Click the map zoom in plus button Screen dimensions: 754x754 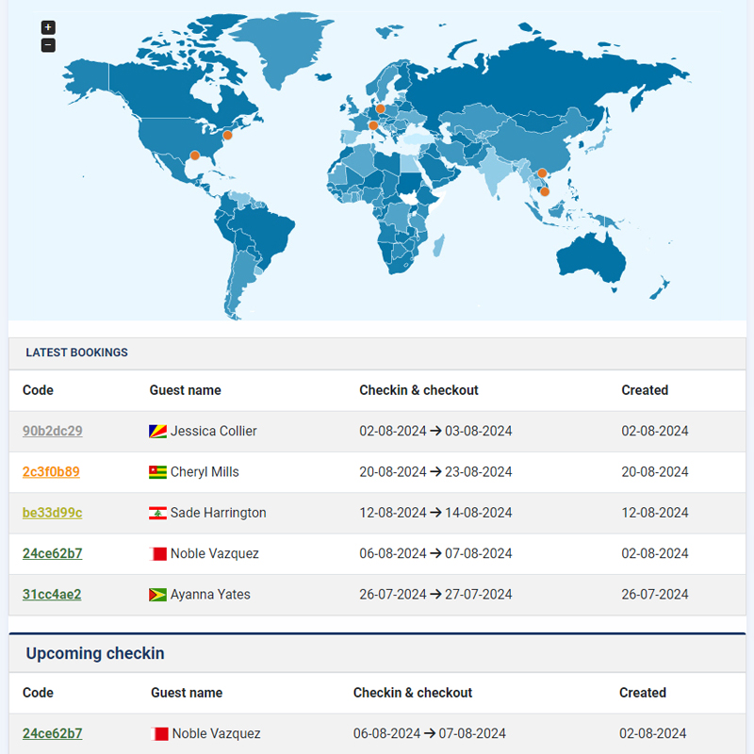(48, 28)
